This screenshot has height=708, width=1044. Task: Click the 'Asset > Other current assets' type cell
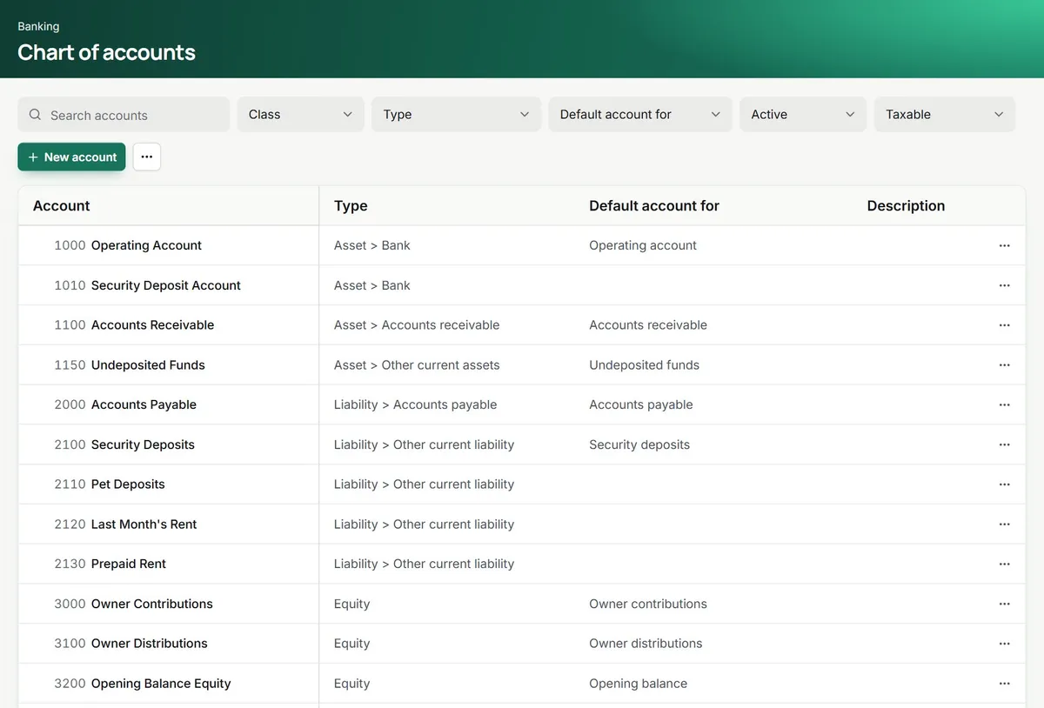[x=417, y=365]
